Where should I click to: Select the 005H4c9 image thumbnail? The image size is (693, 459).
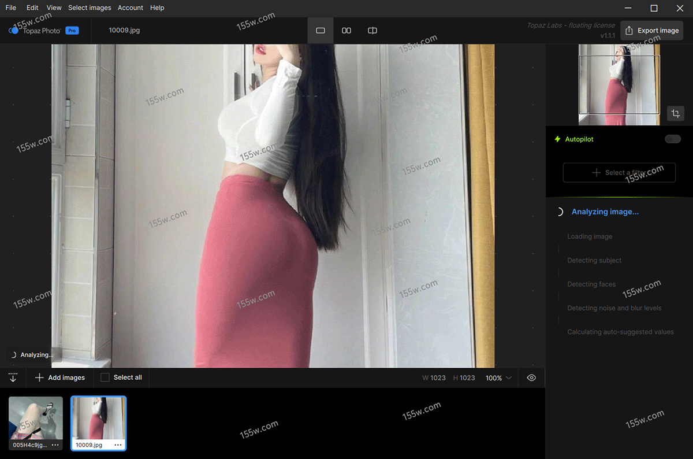pyautogui.click(x=36, y=418)
